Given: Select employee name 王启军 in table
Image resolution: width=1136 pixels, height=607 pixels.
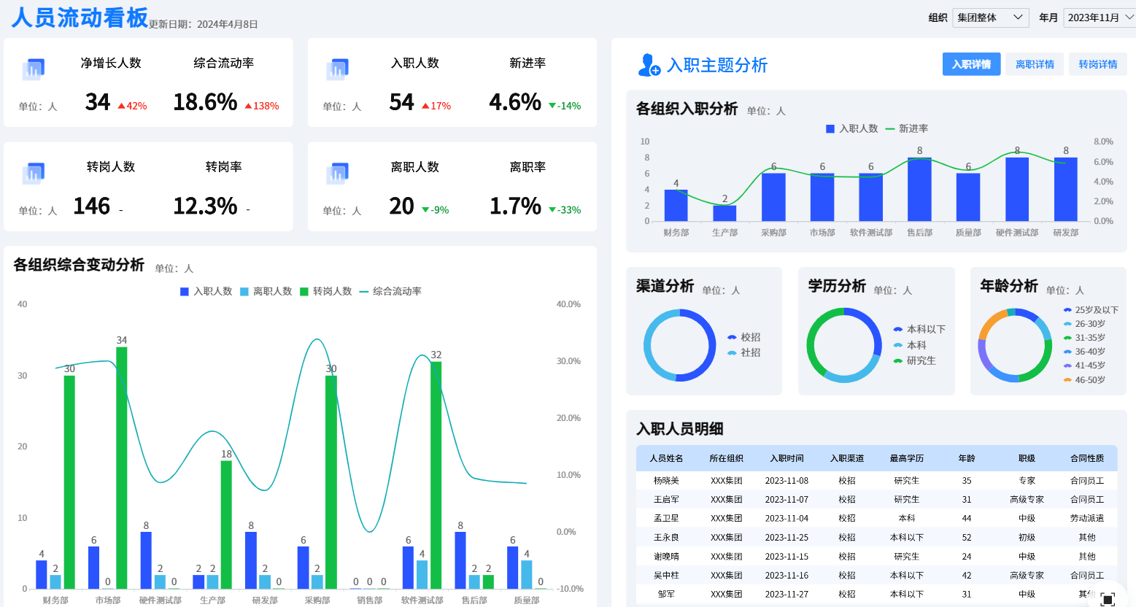Looking at the screenshot, I should tap(666, 500).
